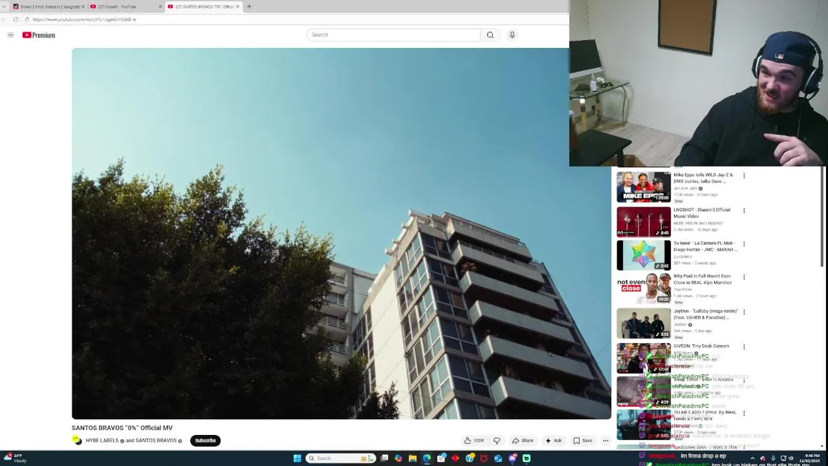Reload the page using the refresh icon
Screen dimensions: 828x466
tap(16, 19)
